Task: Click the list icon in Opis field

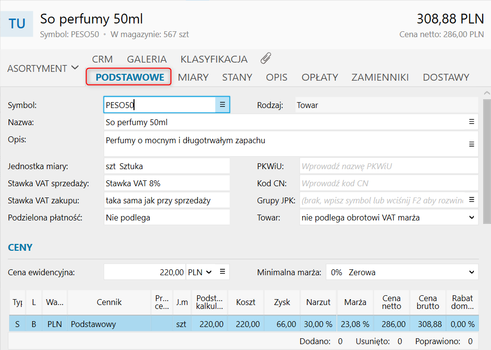Action: pyautogui.click(x=471, y=144)
